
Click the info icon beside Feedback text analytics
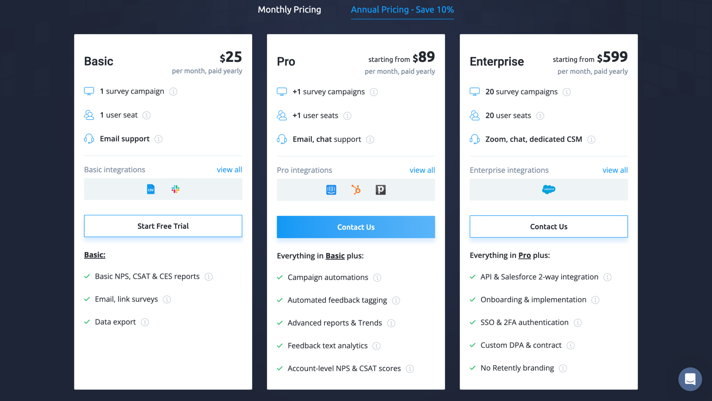click(x=376, y=346)
